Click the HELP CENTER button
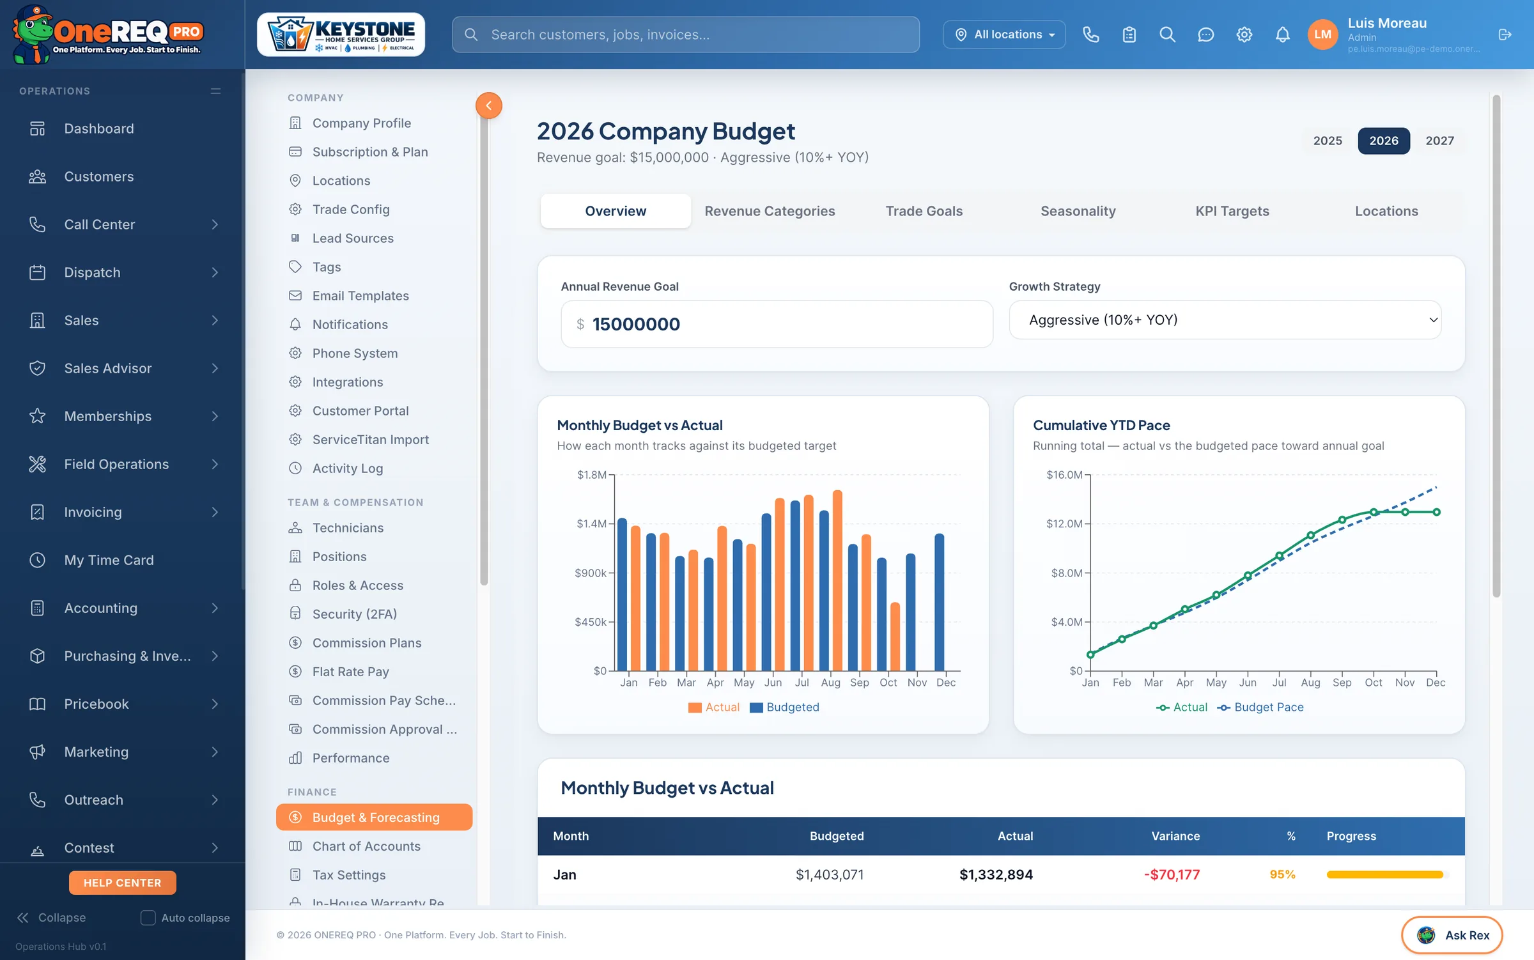The height and width of the screenshot is (960, 1534). [x=122, y=883]
